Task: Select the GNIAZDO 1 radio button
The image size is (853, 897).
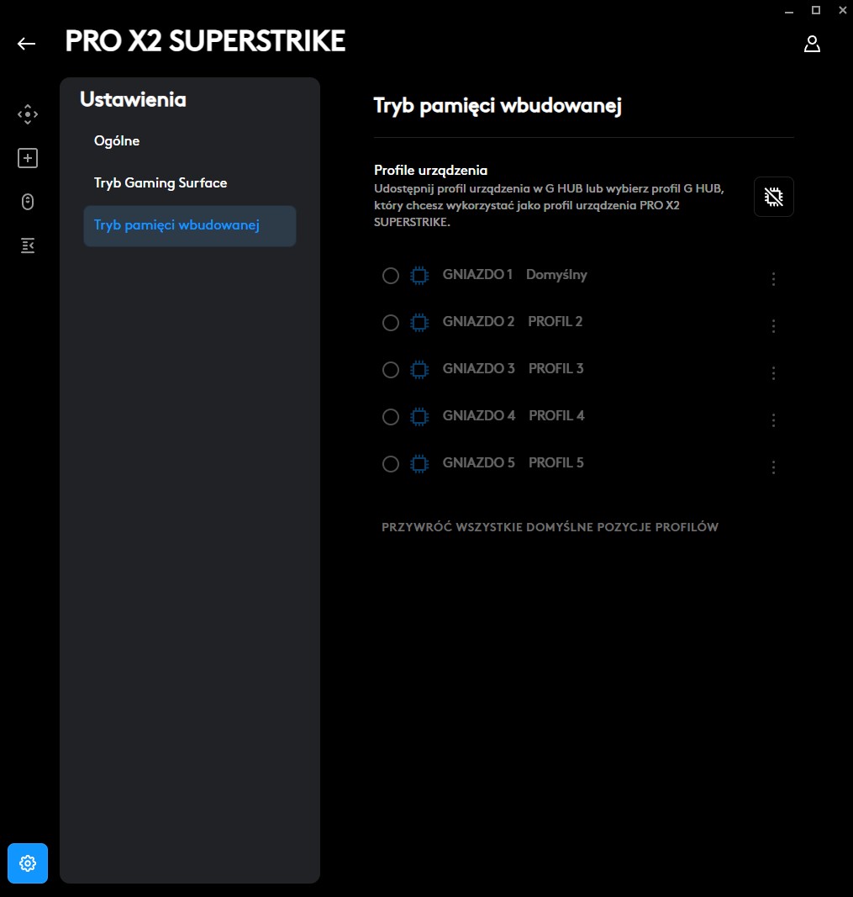Action: point(390,276)
